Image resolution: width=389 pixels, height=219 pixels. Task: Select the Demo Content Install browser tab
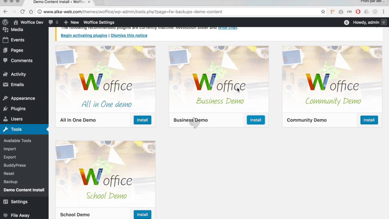(x=59, y=2)
